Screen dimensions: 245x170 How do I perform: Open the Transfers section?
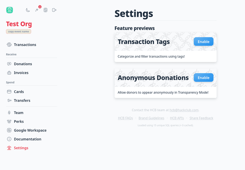point(22,101)
